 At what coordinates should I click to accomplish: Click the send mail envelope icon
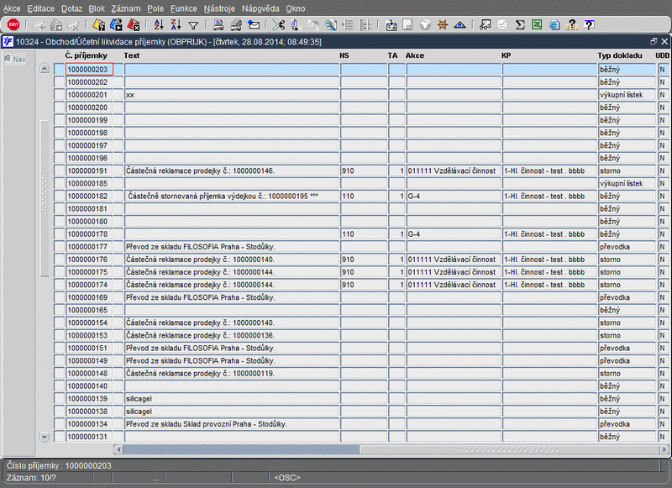click(x=254, y=25)
